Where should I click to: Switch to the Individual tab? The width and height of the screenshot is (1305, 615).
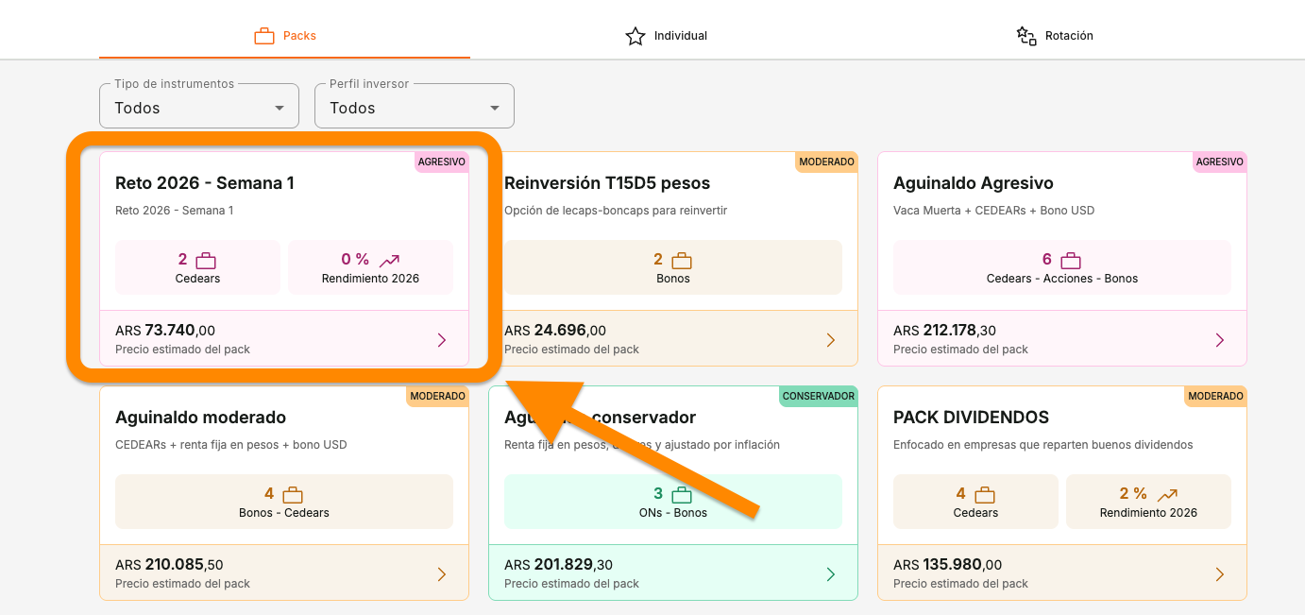667,35
